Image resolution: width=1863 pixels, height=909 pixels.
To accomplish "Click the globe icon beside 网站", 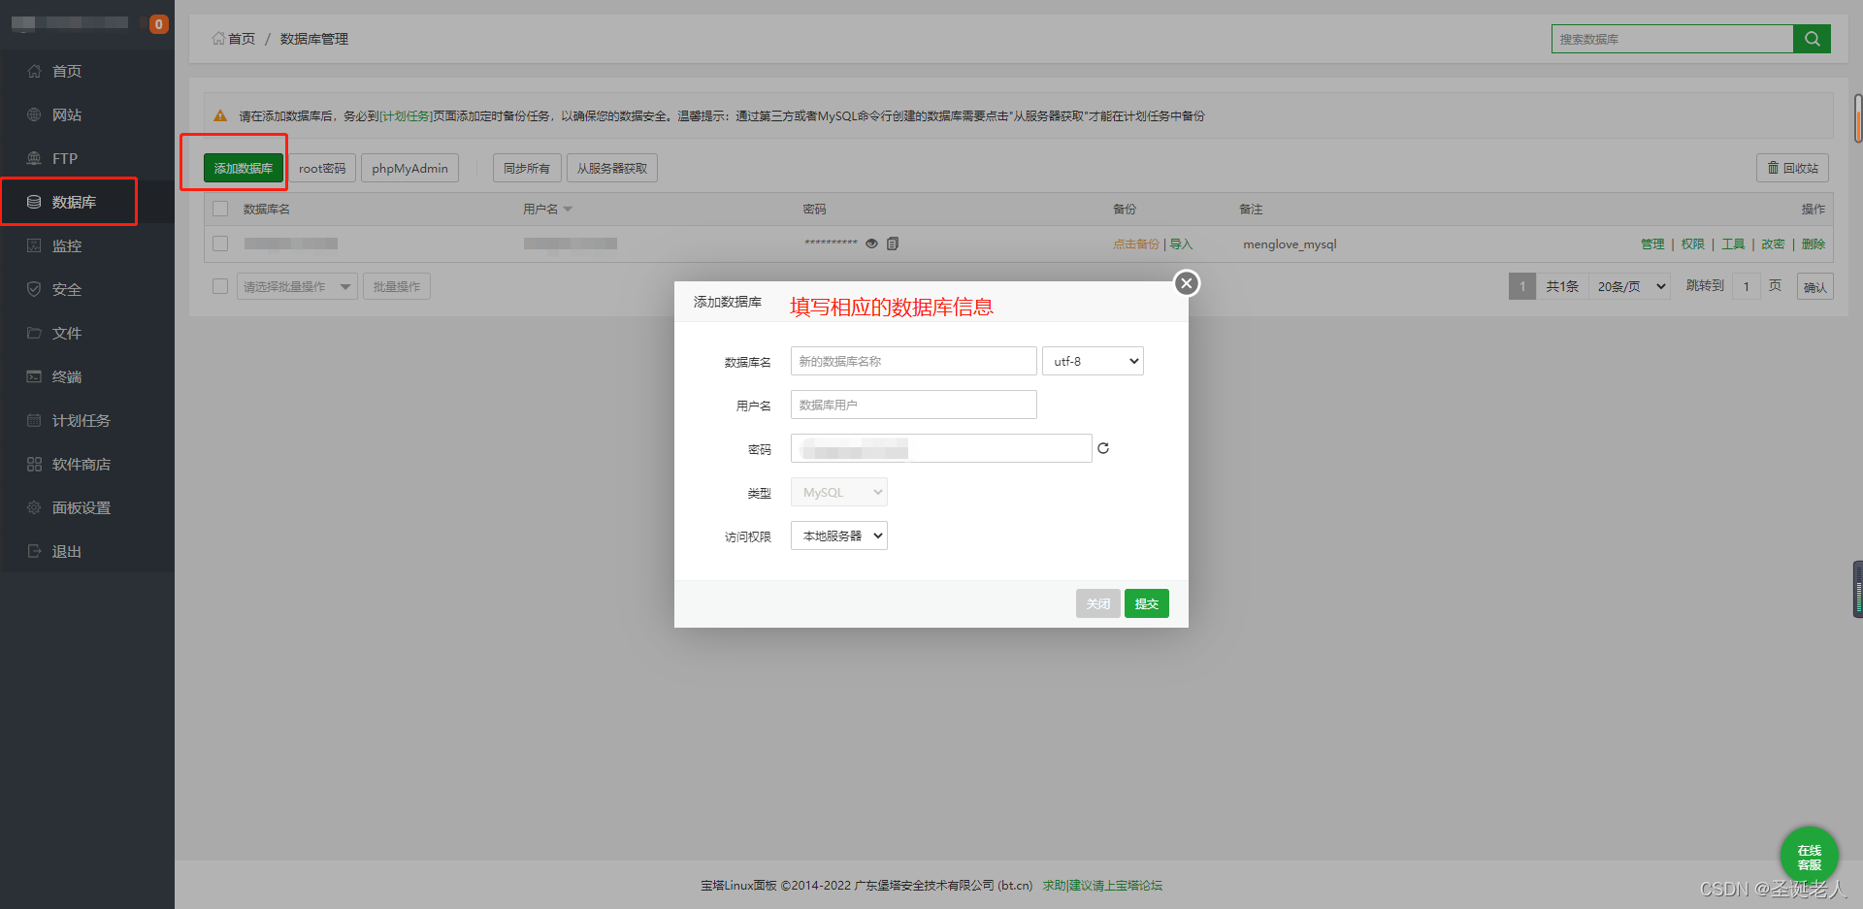I will click(x=34, y=114).
